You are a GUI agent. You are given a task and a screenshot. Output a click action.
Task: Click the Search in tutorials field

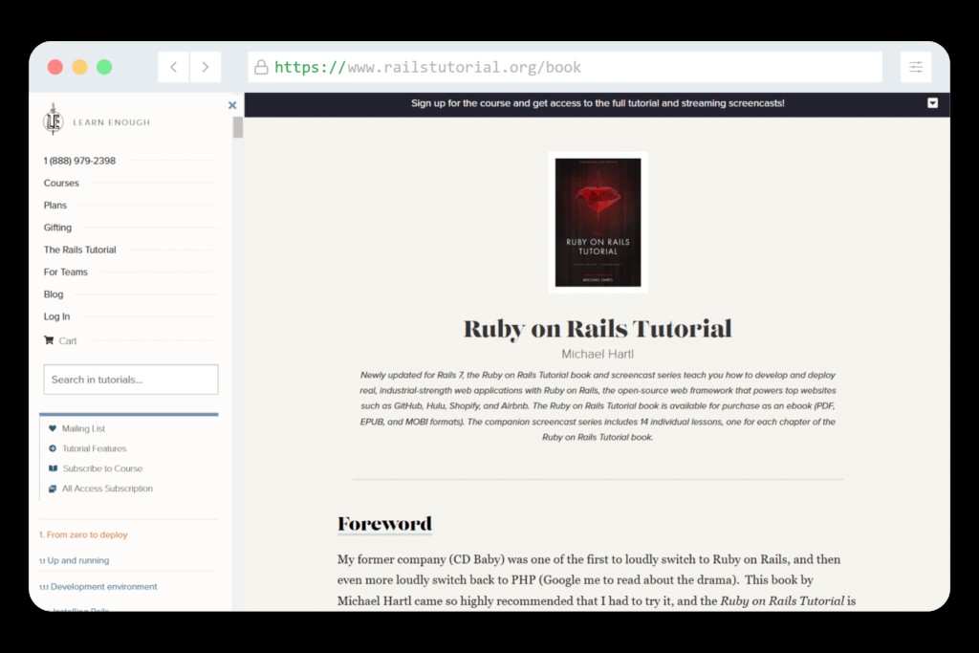[x=131, y=380]
